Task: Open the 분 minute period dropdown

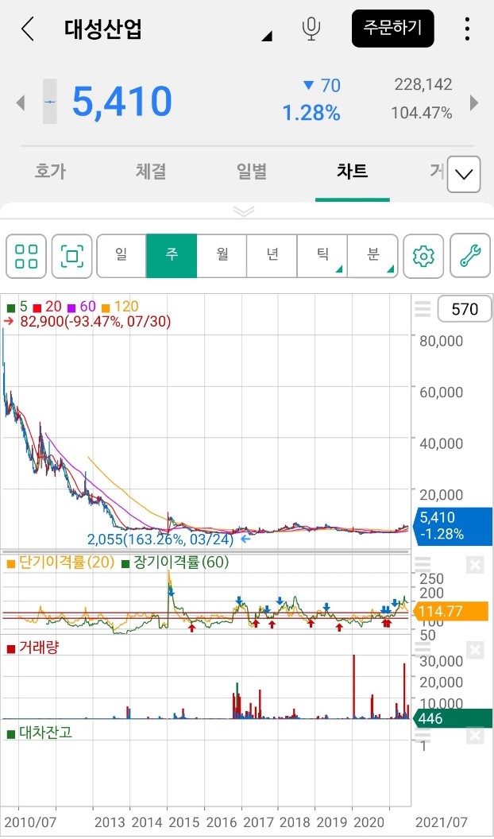Action: [372, 257]
